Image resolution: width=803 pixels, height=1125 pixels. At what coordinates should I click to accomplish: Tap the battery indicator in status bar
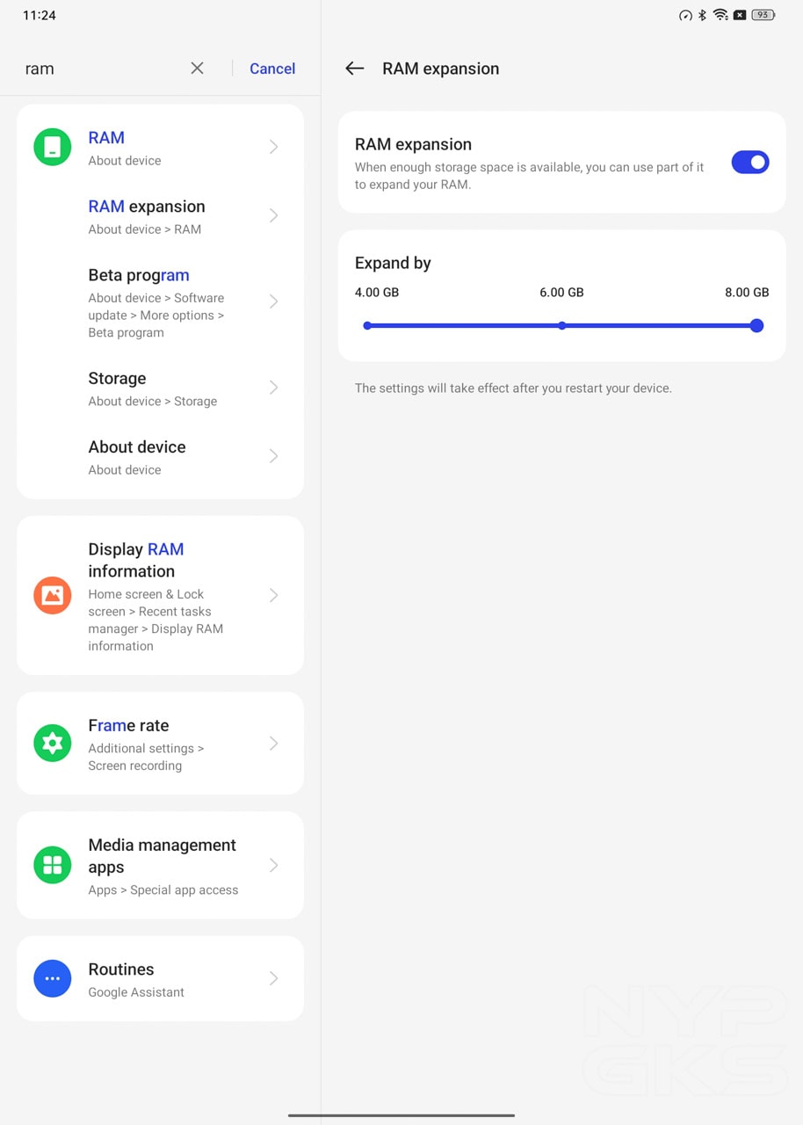click(763, 15)
